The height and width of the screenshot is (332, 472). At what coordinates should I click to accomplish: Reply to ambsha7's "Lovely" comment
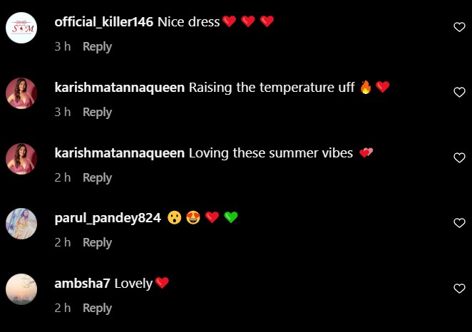point(97,308)
